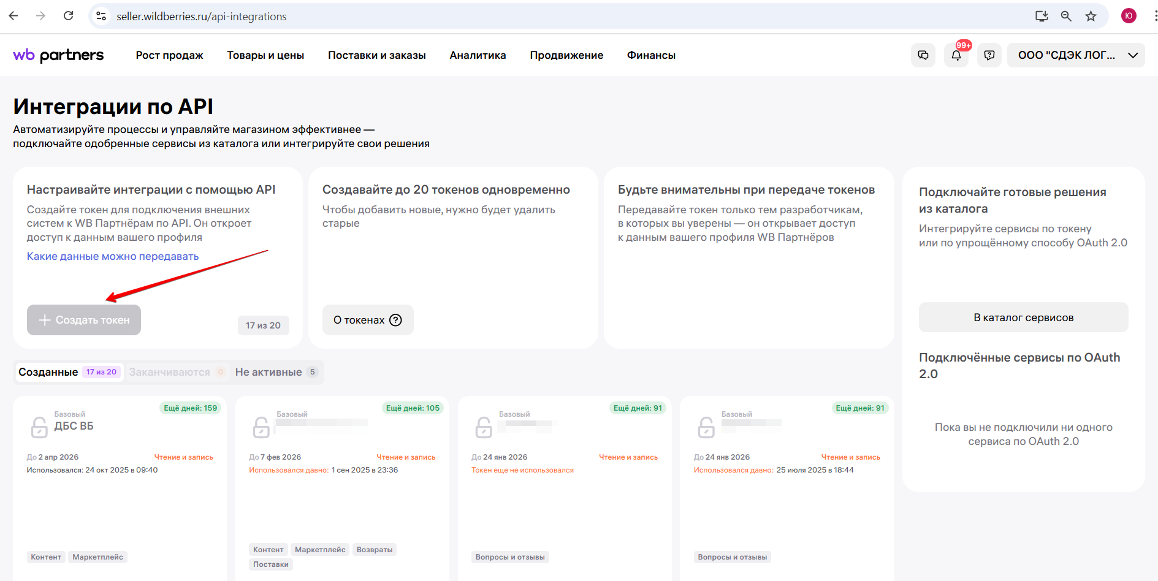1158x581 pixels.
Task: Open the Товары и цены menu
Action: point(265,55)
